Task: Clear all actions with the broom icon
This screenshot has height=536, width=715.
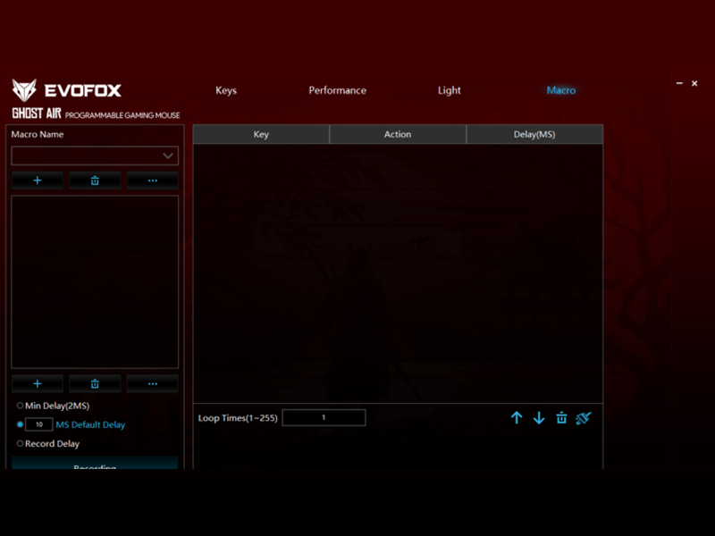Action: (x=584, y=418)
